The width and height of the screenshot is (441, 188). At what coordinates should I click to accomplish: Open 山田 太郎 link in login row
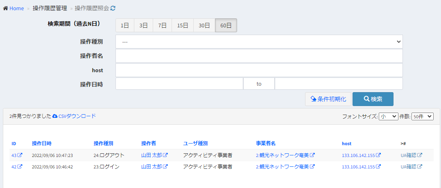(152, 166)
